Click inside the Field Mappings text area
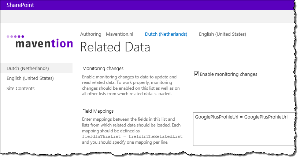This screenshot has height=159, width=300. (244, 129)
